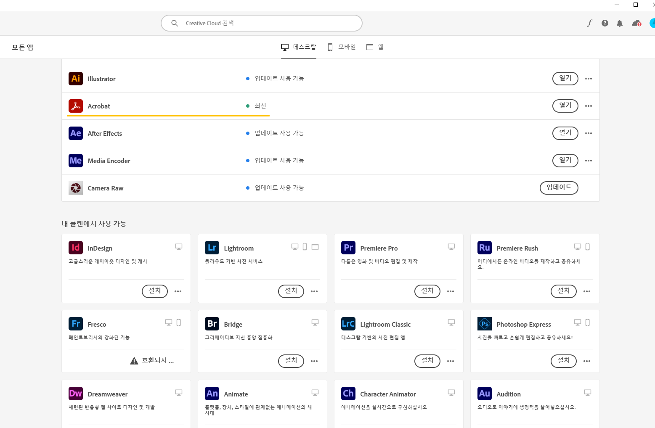
Task: Click the Bridge app icon
Action: [212, 324]
